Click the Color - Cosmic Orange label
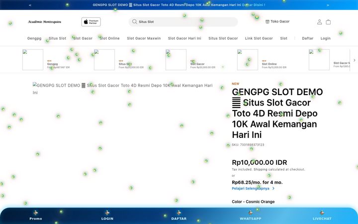The width and height of the screenshot is (358, 224). 253,202
